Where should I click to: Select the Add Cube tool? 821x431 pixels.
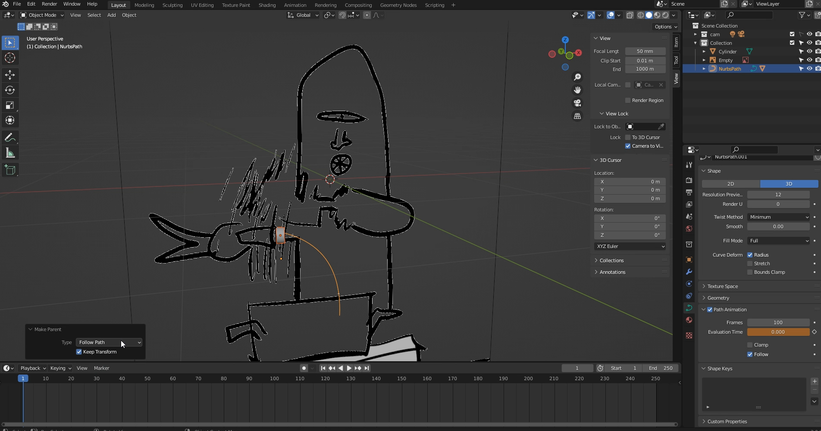click(x=10, y=170)
